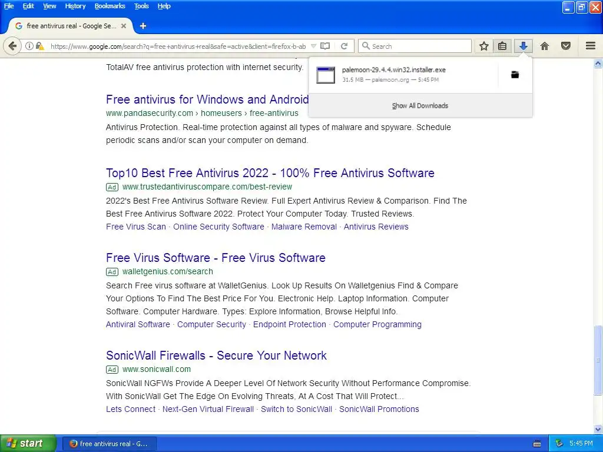This screenshot has height=452, width=603.
Task: Focus the toolbar Search field
Action: (415, 46)
